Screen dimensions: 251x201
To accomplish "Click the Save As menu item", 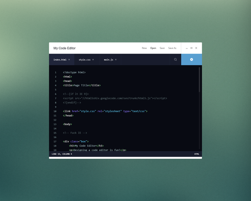I will click(x=172, y=48).
